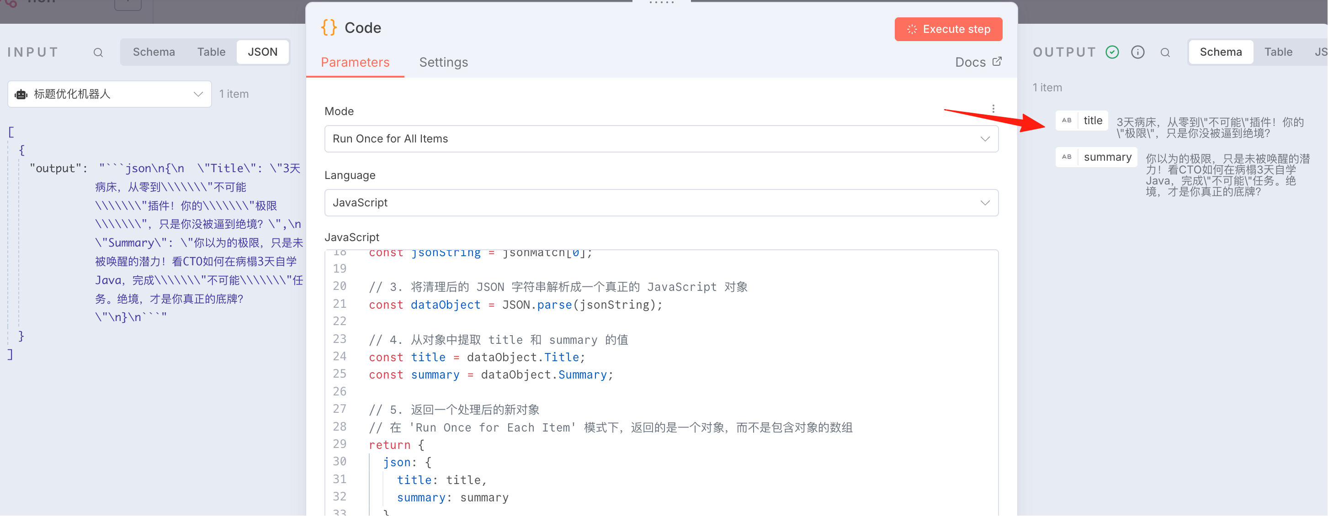The width and height of the screenshot is (1328, 516).
Task: Click the orange Code node braces icon
Action: (x=329, y=27)
